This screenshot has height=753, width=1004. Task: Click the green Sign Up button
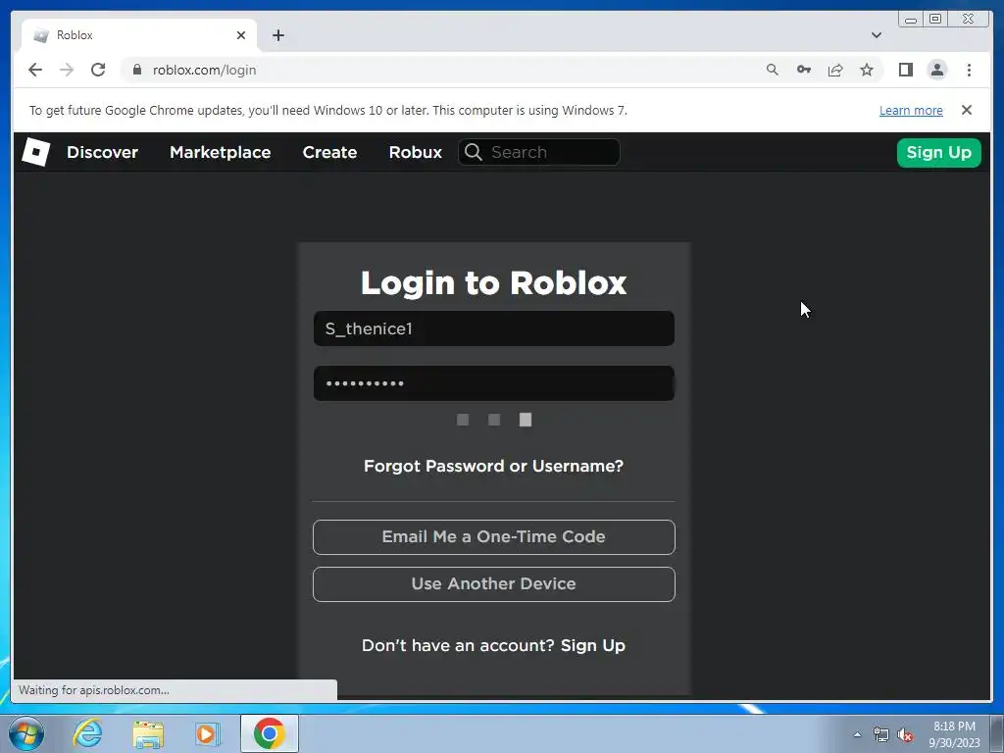tap(938, 152)
